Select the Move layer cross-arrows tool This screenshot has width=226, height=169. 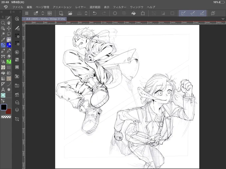(9, 28)
